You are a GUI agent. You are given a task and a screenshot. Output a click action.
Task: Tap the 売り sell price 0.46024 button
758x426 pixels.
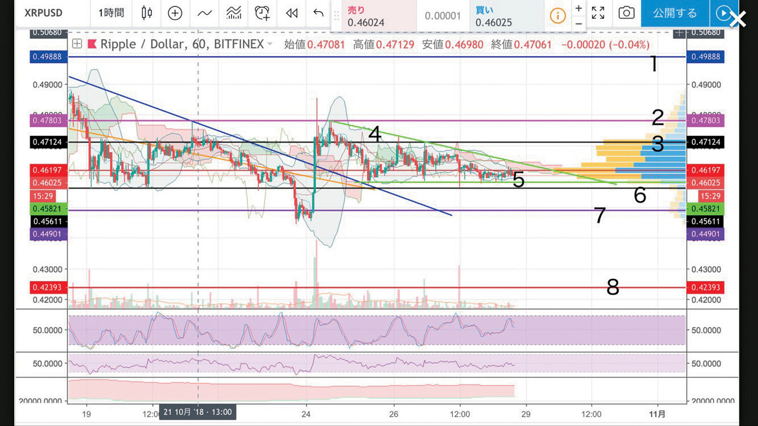[x=380, y=16]
